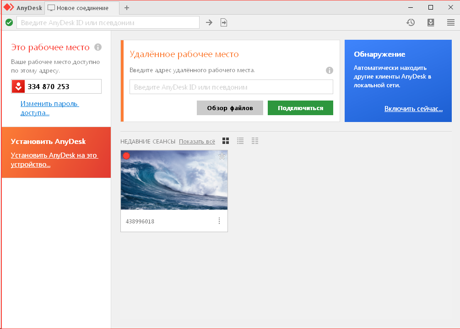
Task: Show info for Удалённое рабочее место
Action: pyautogui.click(x=330, y=70)
